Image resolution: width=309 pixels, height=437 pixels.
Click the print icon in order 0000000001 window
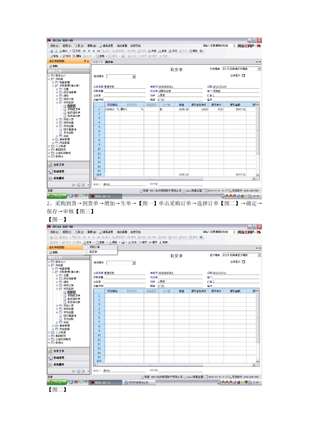51,51
